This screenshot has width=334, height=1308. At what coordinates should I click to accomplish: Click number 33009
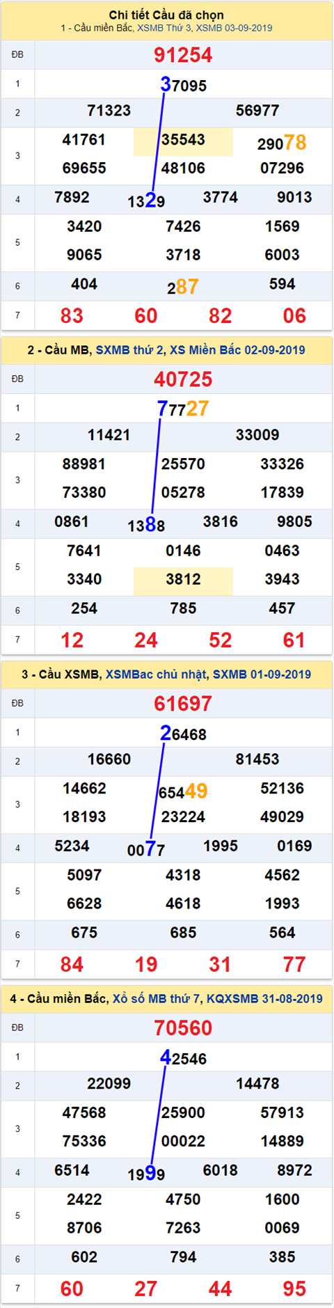257,435
